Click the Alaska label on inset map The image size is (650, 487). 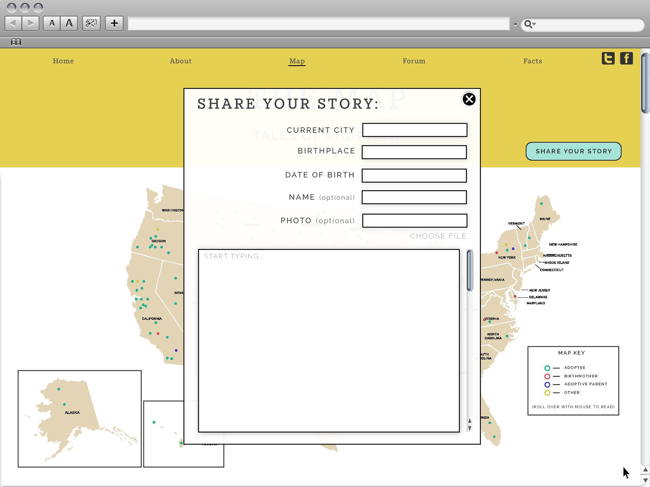point(72,413)
